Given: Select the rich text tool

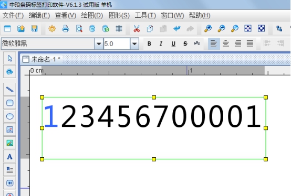Looking at the screenshot, I should coord(9,170).
